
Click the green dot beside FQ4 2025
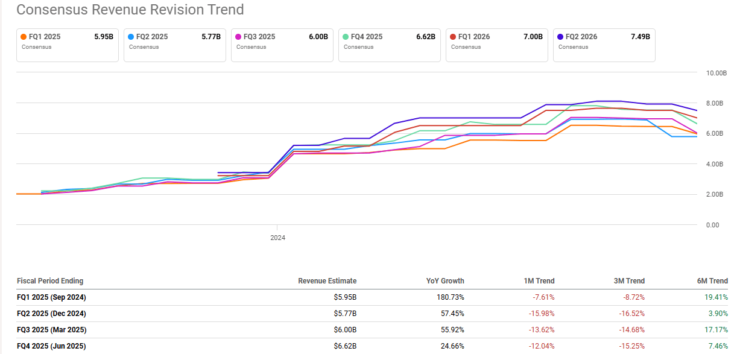click(x=346, y=37)
